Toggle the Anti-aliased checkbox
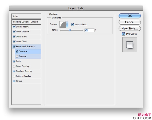 click(73, 24)
